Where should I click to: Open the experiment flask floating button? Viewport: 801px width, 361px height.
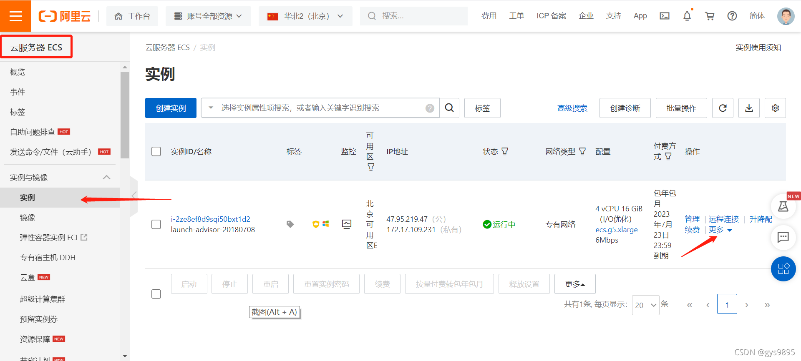[783, 206]
